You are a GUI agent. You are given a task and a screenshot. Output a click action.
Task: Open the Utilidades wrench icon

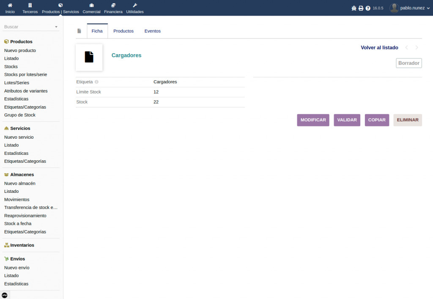(135, 5)
